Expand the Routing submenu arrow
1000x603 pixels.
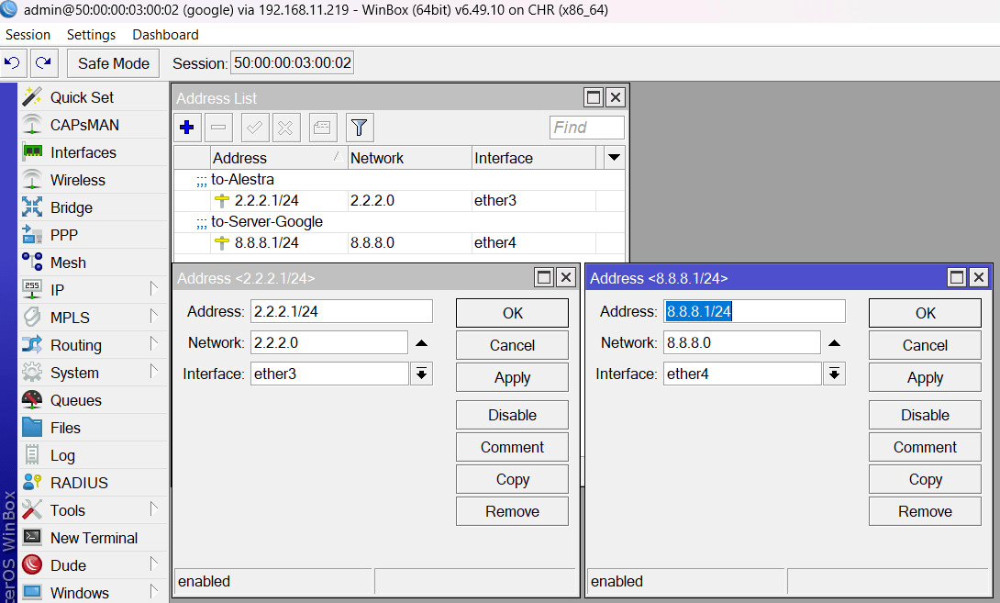coord(154,343)
